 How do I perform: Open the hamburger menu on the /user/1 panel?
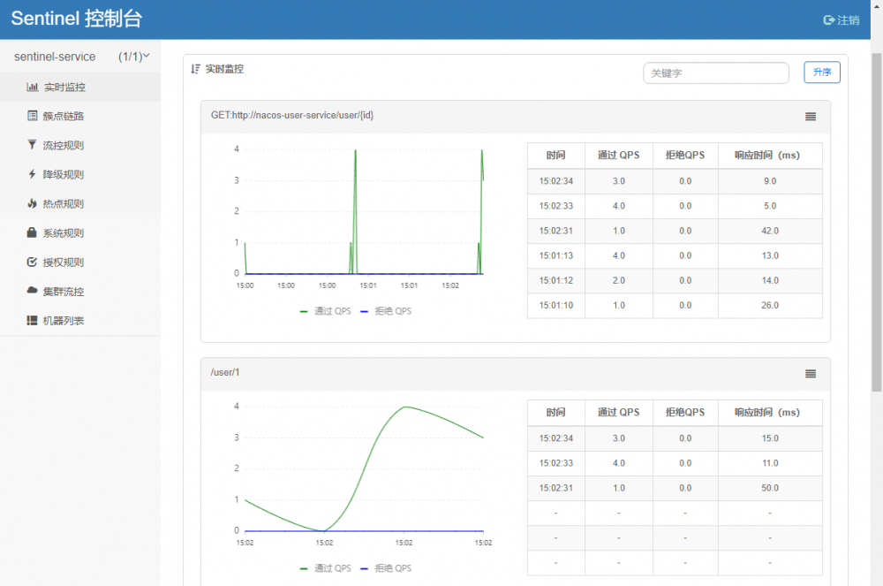tap(811, 373)
